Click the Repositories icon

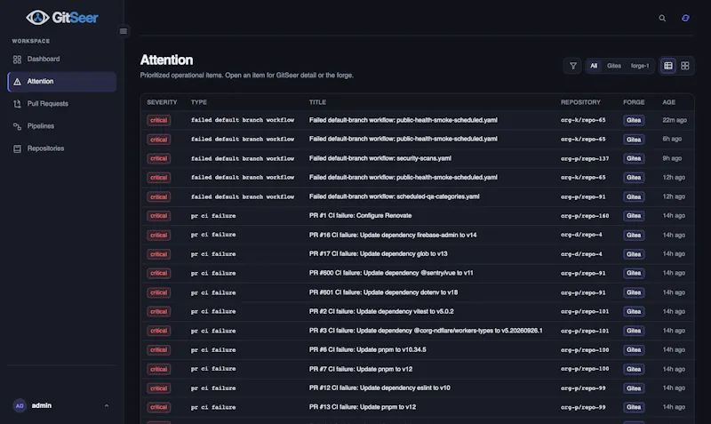tap(17, 148)
